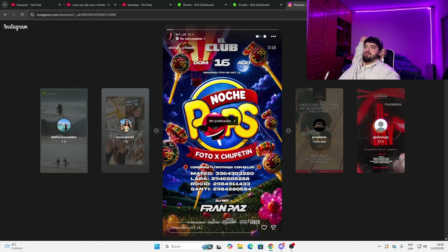Open the Task View taskbar icon

point(219,246)
